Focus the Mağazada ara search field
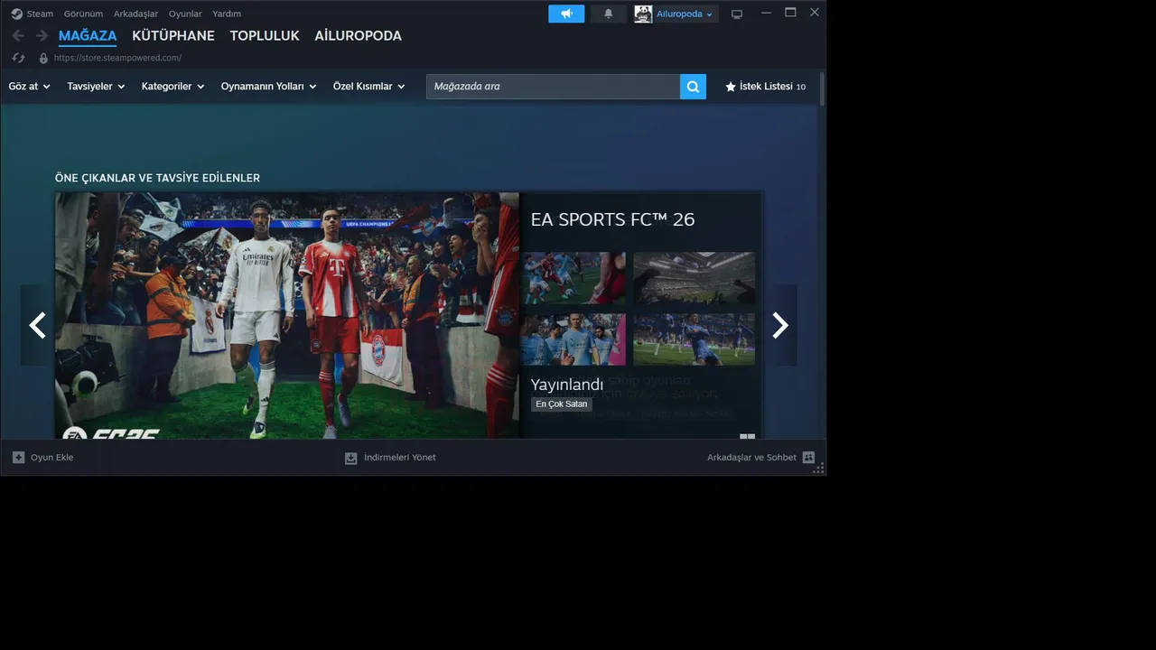The width and height of the screenshot is (1156, 650). 553,87
